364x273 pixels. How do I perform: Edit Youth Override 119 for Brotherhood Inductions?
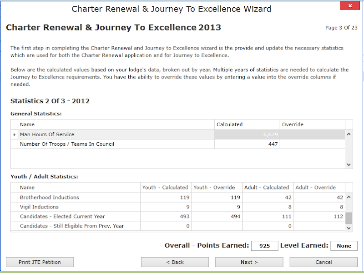coord(217,198)
